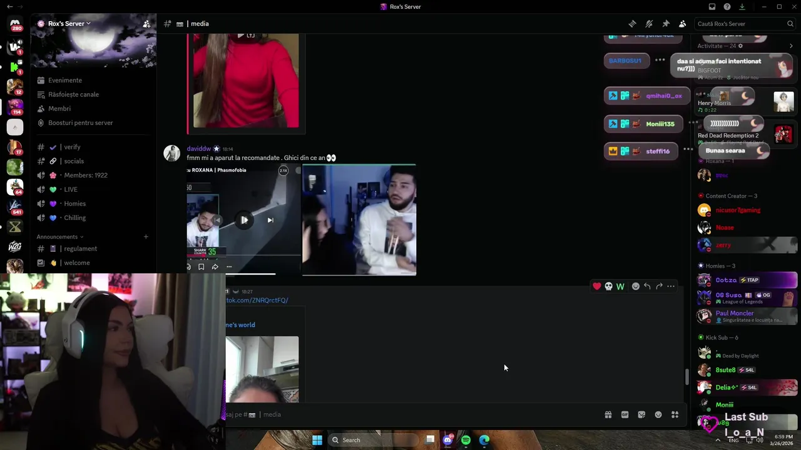Open the Inbox icon in title bar
The width and height of the screenshot is (801, 450).
(x=712, y=7)
